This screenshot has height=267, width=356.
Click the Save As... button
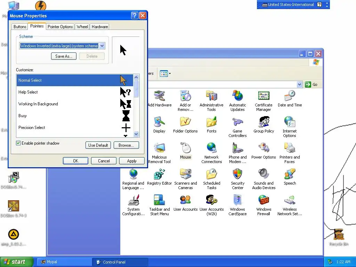point(64,56)
